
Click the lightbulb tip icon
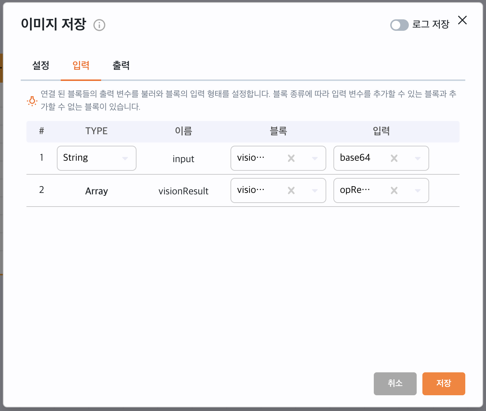tap(32, 101)
